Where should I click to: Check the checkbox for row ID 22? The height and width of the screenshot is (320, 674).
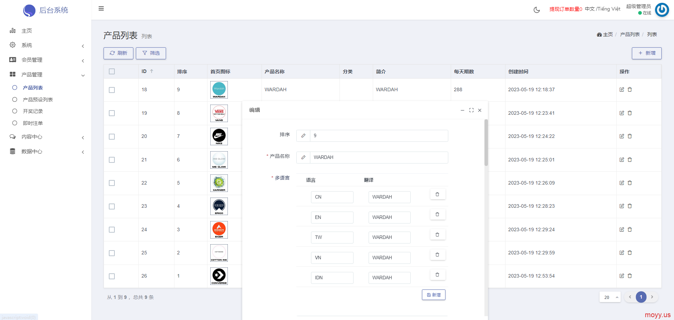click(112, 183)
